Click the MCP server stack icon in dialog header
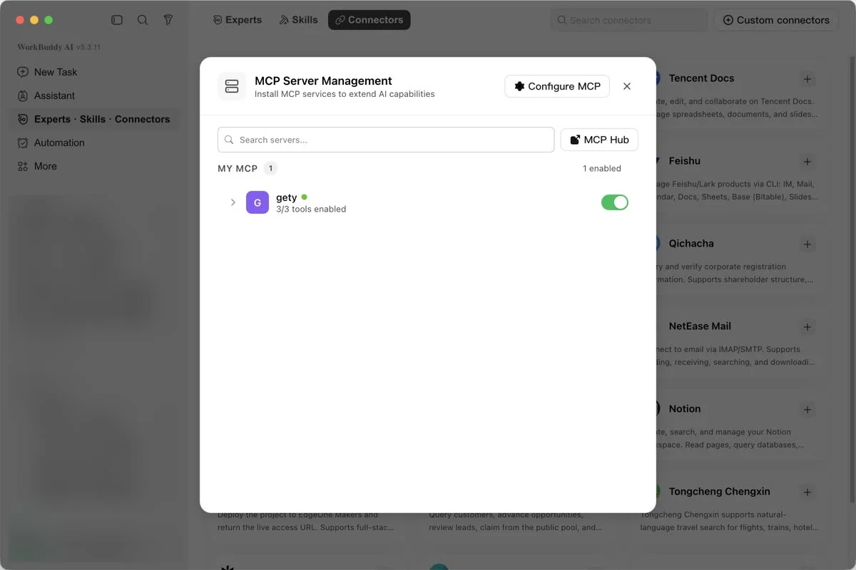The width and height of the screenshot is (856, 570). (232, 86)
